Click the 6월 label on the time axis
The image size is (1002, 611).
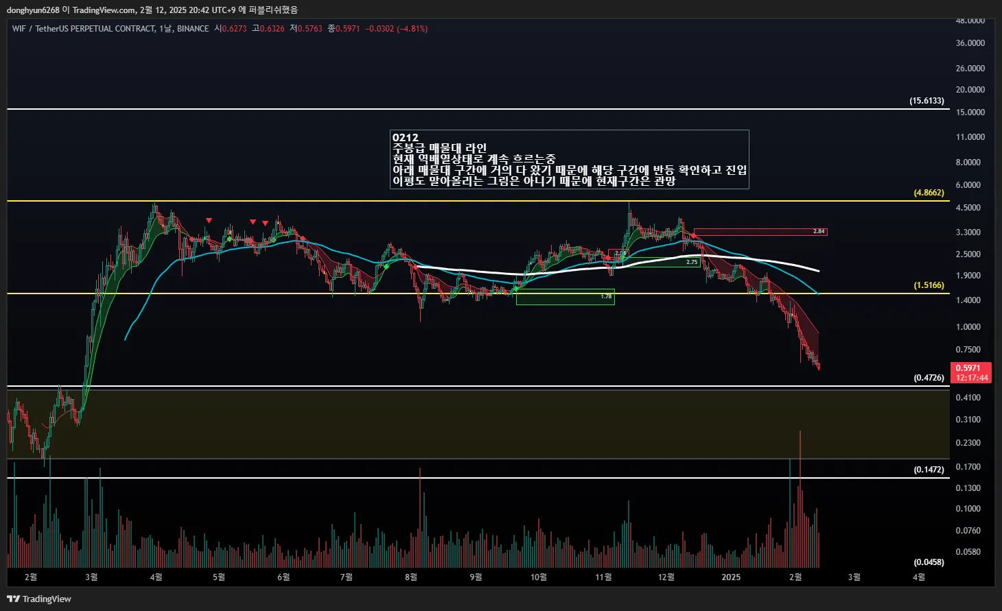click(283, 577)
